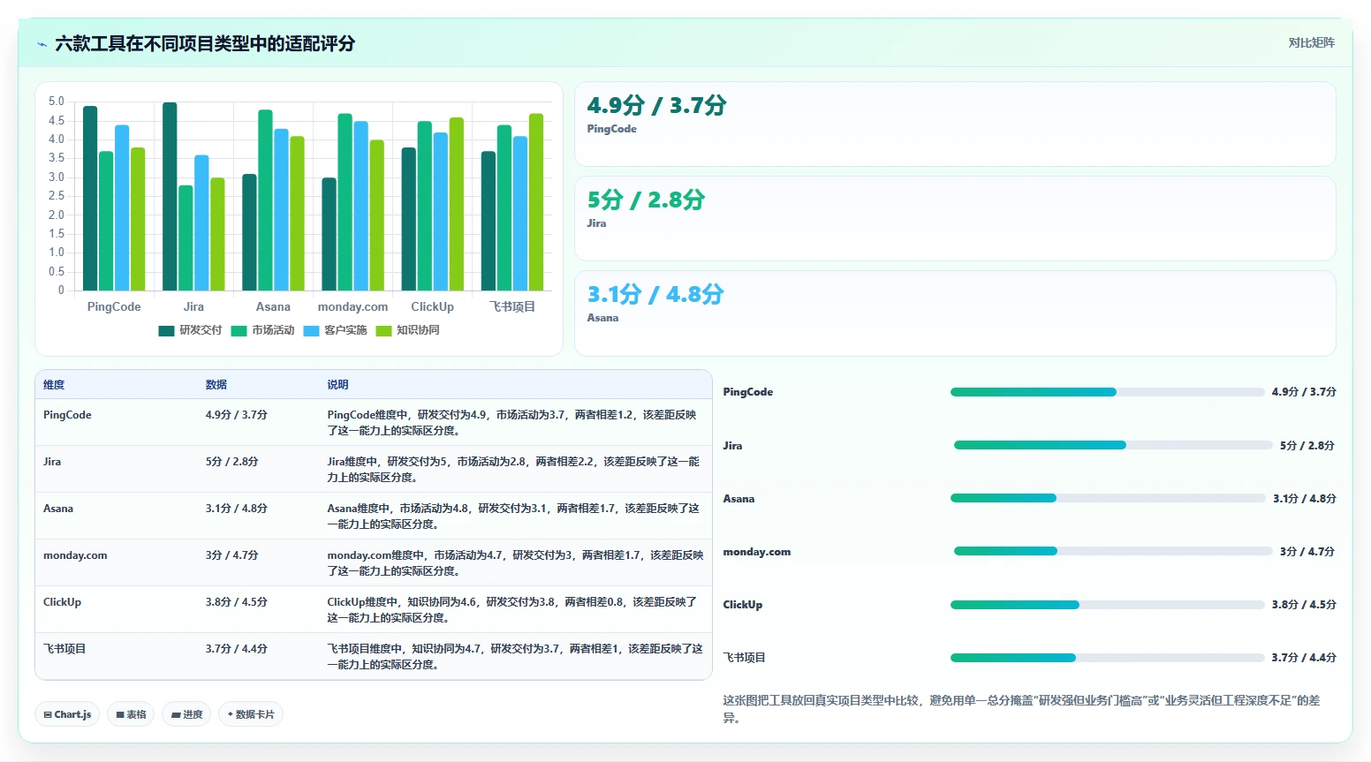The height and width of the screenshot is (762, 1371).
Task: Toggle the 研发交付 legend entry in the chart
Action: (x=190, y=330)
